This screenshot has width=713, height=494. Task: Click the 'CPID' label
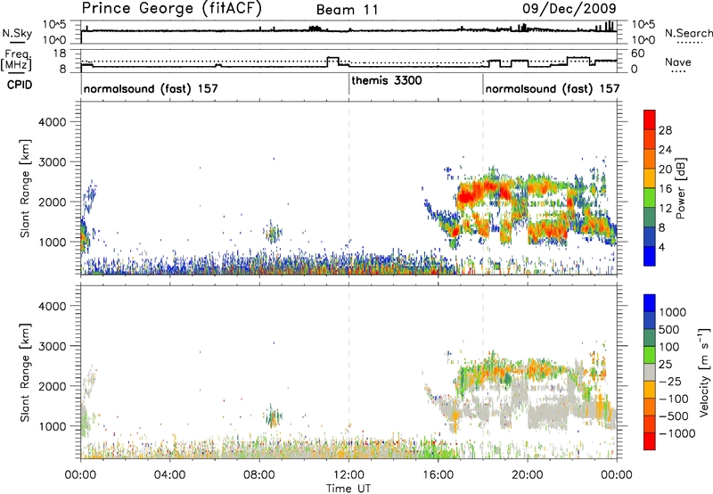coord(20,85)
